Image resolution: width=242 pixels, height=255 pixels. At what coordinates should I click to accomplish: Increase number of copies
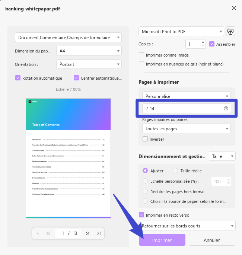coord(203,42)
